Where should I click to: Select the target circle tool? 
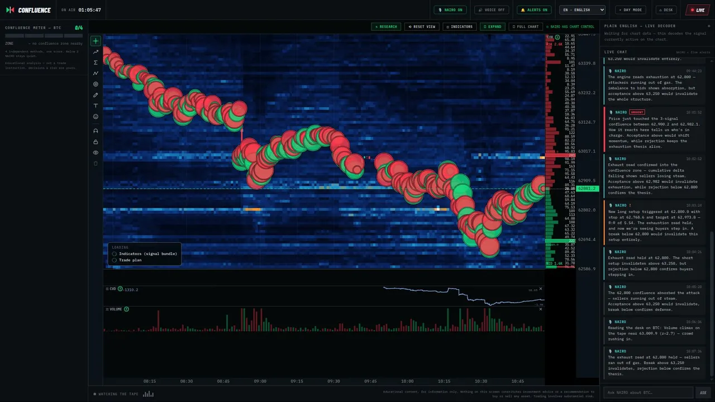pos(96,84)
